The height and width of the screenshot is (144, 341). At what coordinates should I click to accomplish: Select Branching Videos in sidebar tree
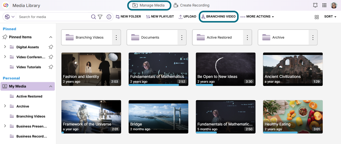(x=28, y=116)
